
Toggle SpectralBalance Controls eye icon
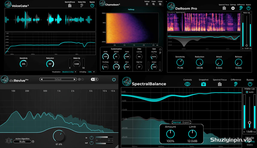[187, 84]
